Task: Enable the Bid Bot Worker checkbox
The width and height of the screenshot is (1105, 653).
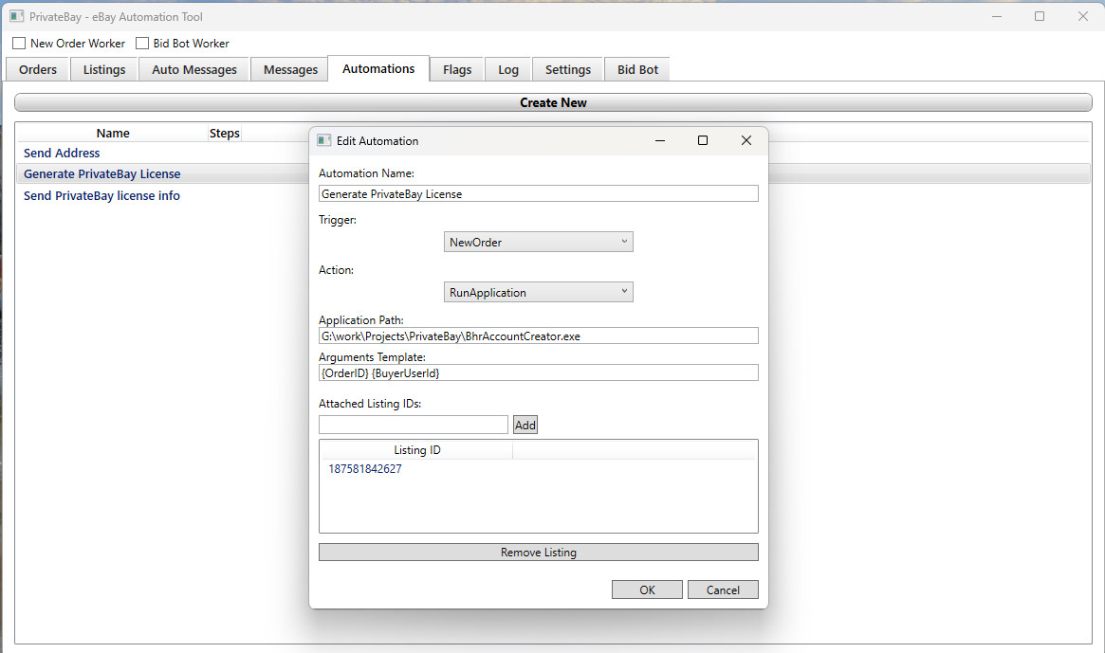Action: pyautogui.click(x=142, y=43)
